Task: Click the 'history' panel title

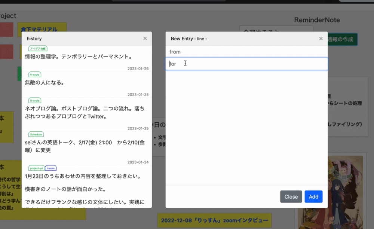Action: pos(34,39)
